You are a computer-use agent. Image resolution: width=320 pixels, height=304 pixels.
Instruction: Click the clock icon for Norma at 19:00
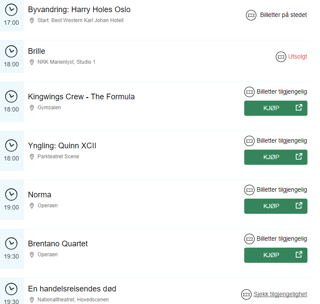(x=11, y=194)
